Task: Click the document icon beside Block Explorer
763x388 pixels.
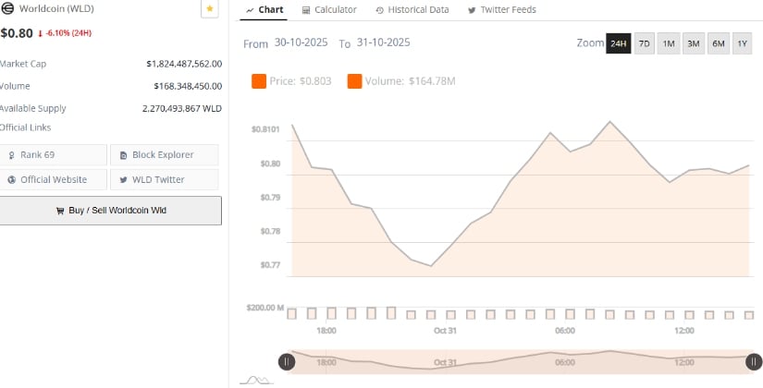Action: pyautogui.click(x=124, y=155)
